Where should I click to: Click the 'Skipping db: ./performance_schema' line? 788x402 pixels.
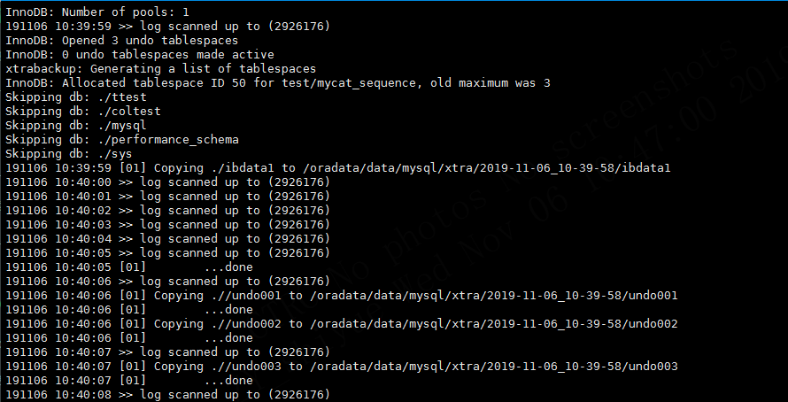(x=122, y=139)
